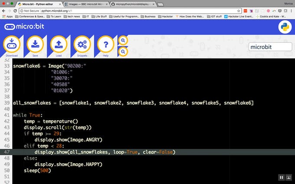Open the tech news bookmark folder
The width and height of the screenshot is (295, 184).
(72, 16)
